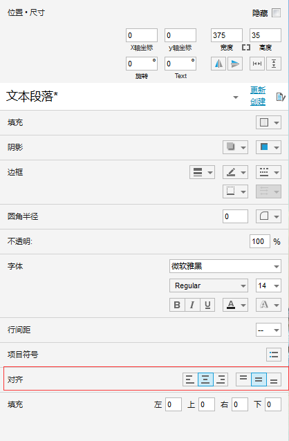Open the 填充 fill color dropdown
Image resolution: width=289 pixels, height=441 pixels.
[x=268, y=122]
